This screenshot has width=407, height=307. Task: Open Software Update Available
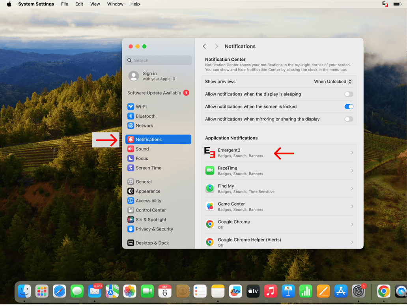coord(155,93)
